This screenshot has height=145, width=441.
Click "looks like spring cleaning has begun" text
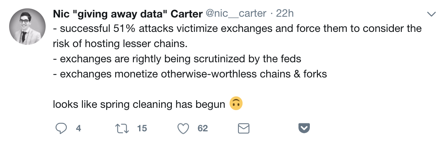click(139, 104)
